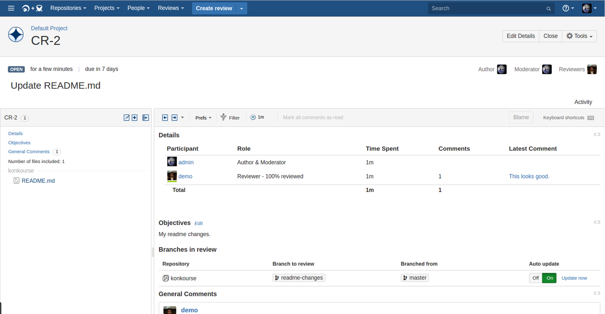Click the Update now link
This screenshot has height=314, width=605.
tap(574, 278)
